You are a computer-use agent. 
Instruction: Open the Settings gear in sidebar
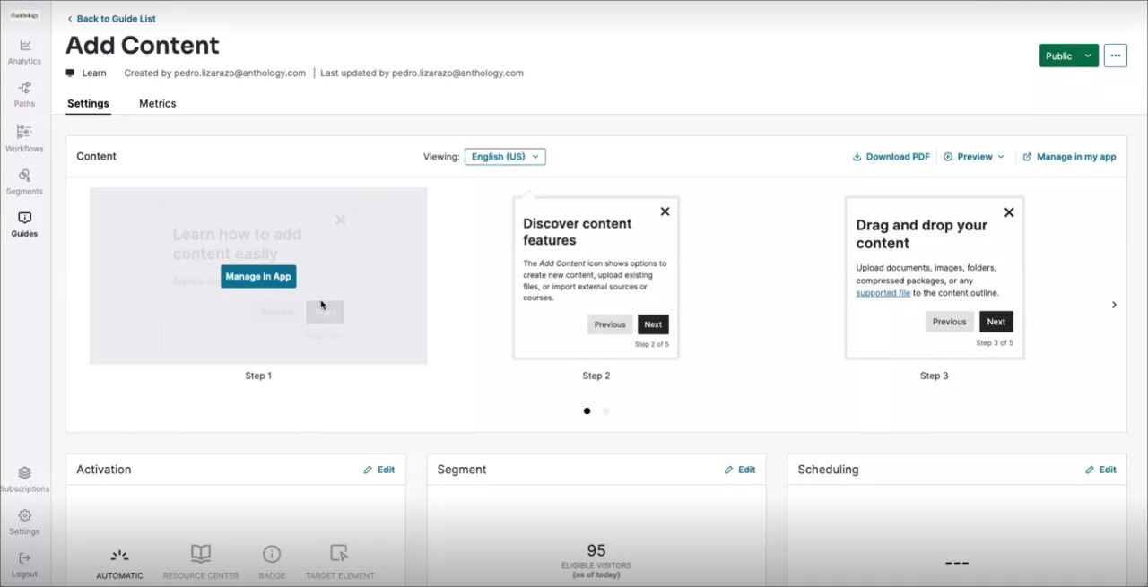tap(24, 521)
